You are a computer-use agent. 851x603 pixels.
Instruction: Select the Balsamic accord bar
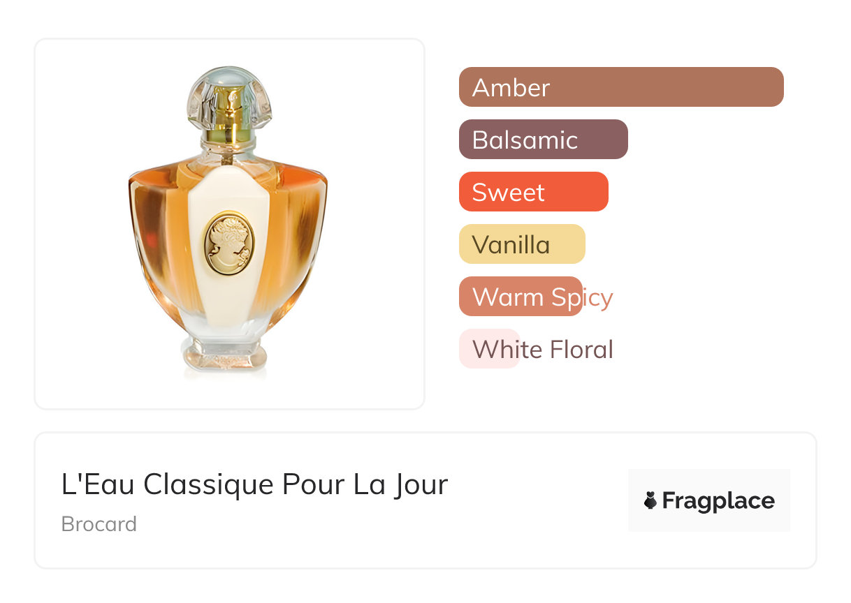coord(544,139)
